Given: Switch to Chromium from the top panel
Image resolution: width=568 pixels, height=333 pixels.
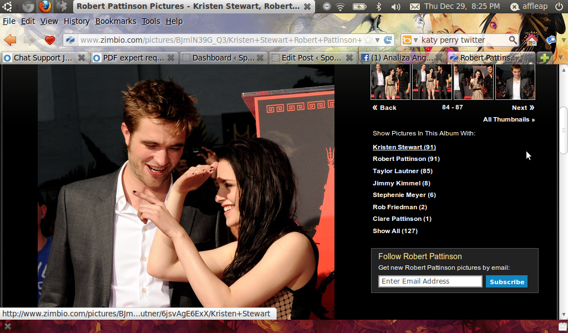Looking at the screenshot, I should click(x=28, y=6).
